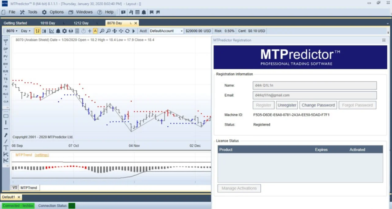Open chart settings gear in chart toolbar

pyautogui.click(x=64, y=31)
